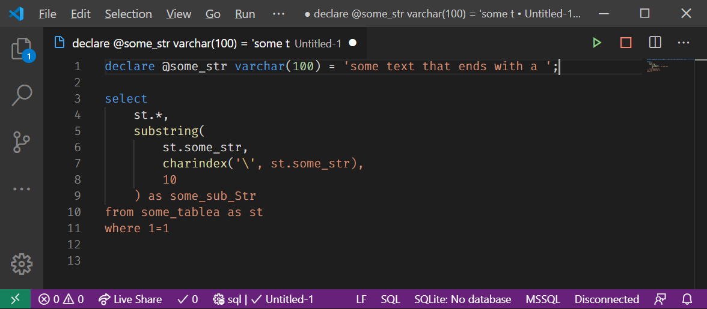This screenshot has width=707, height=309.
Task: Open the Manage gear icon
Action: coord(22,264)
